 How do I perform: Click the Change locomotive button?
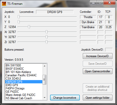point(65,98)
